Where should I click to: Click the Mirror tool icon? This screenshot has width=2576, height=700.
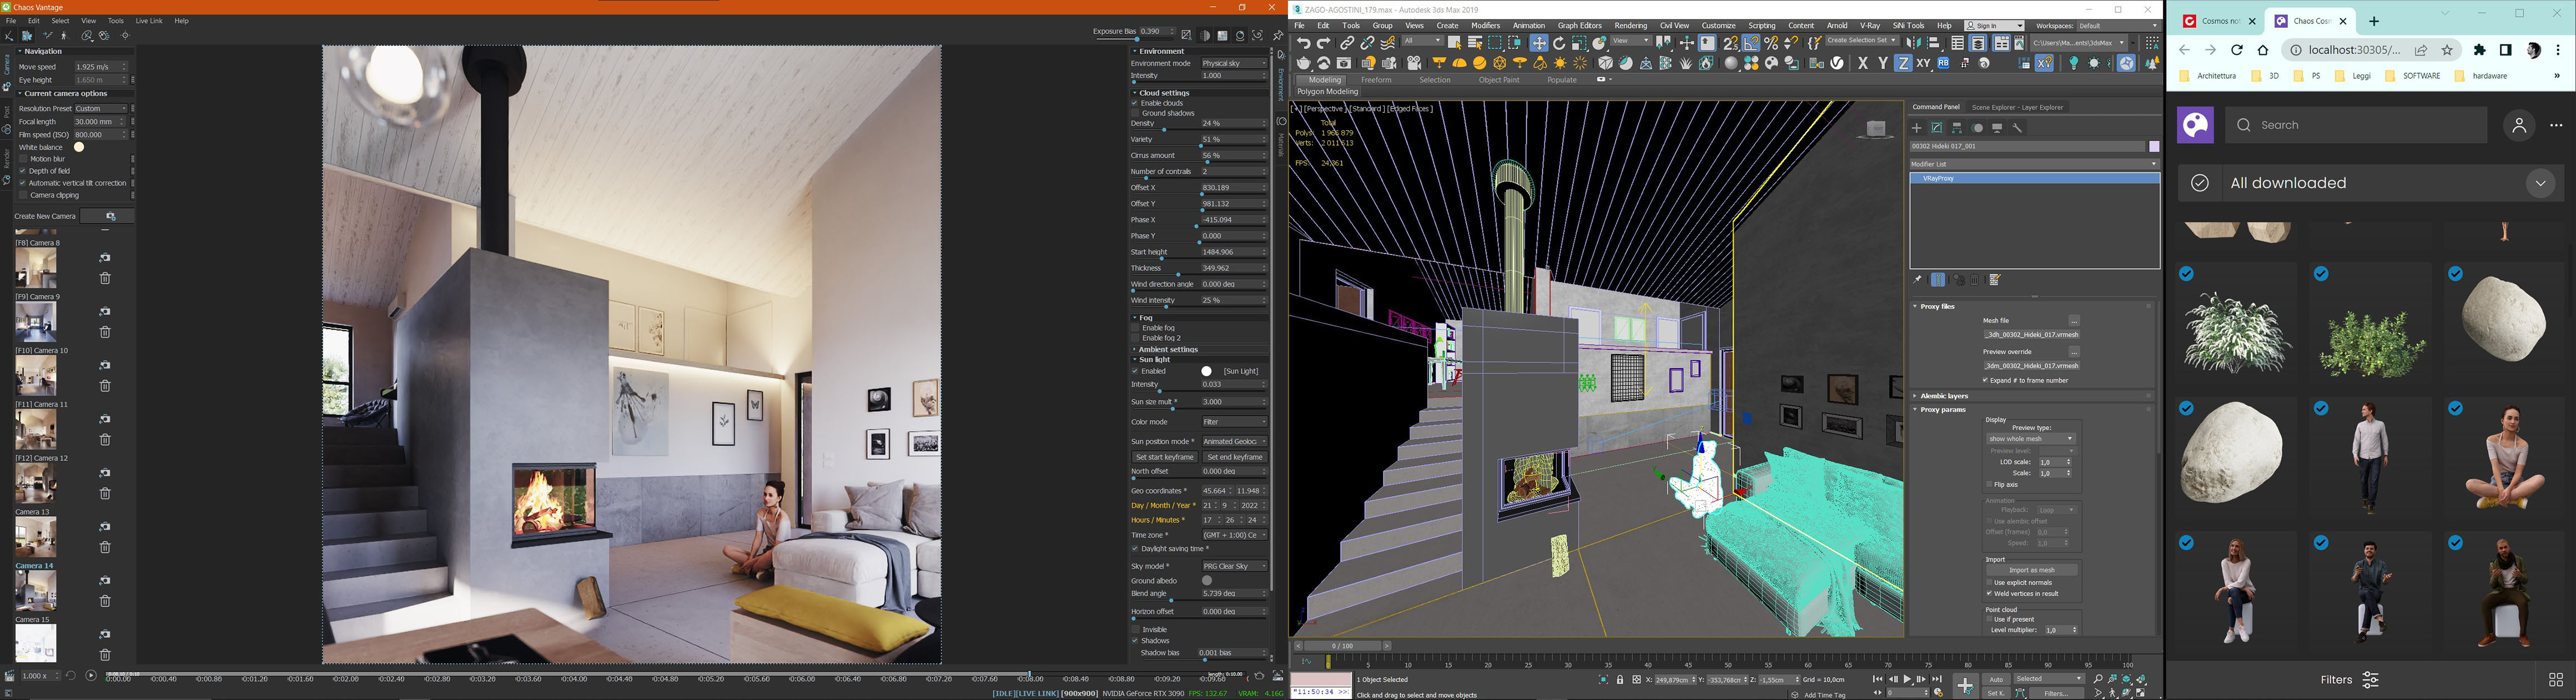pyautogui.click(x=1913, y=43)
